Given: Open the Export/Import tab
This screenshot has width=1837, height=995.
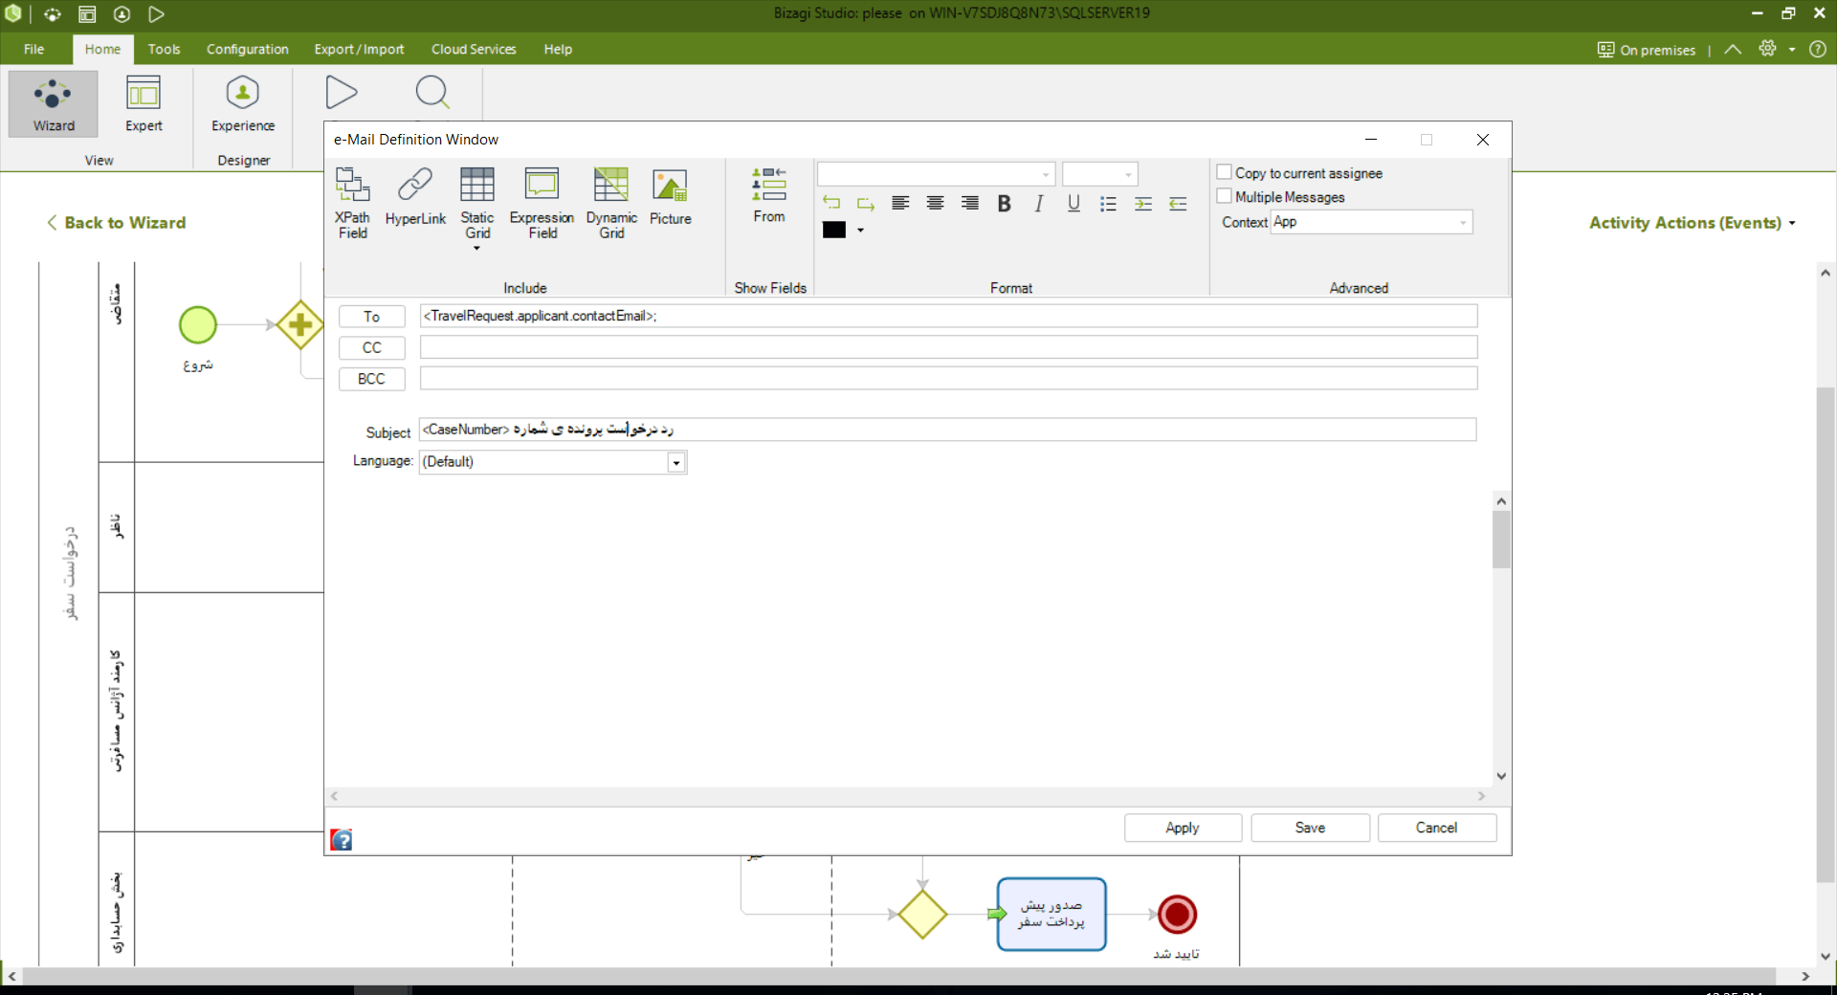Looking at the screenshot, I should point(359,49).
